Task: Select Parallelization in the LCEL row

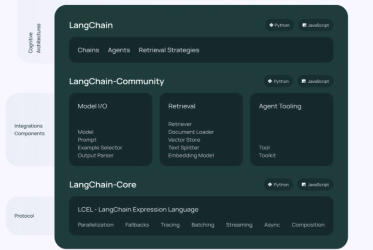Action: click(x=96, y=225)
